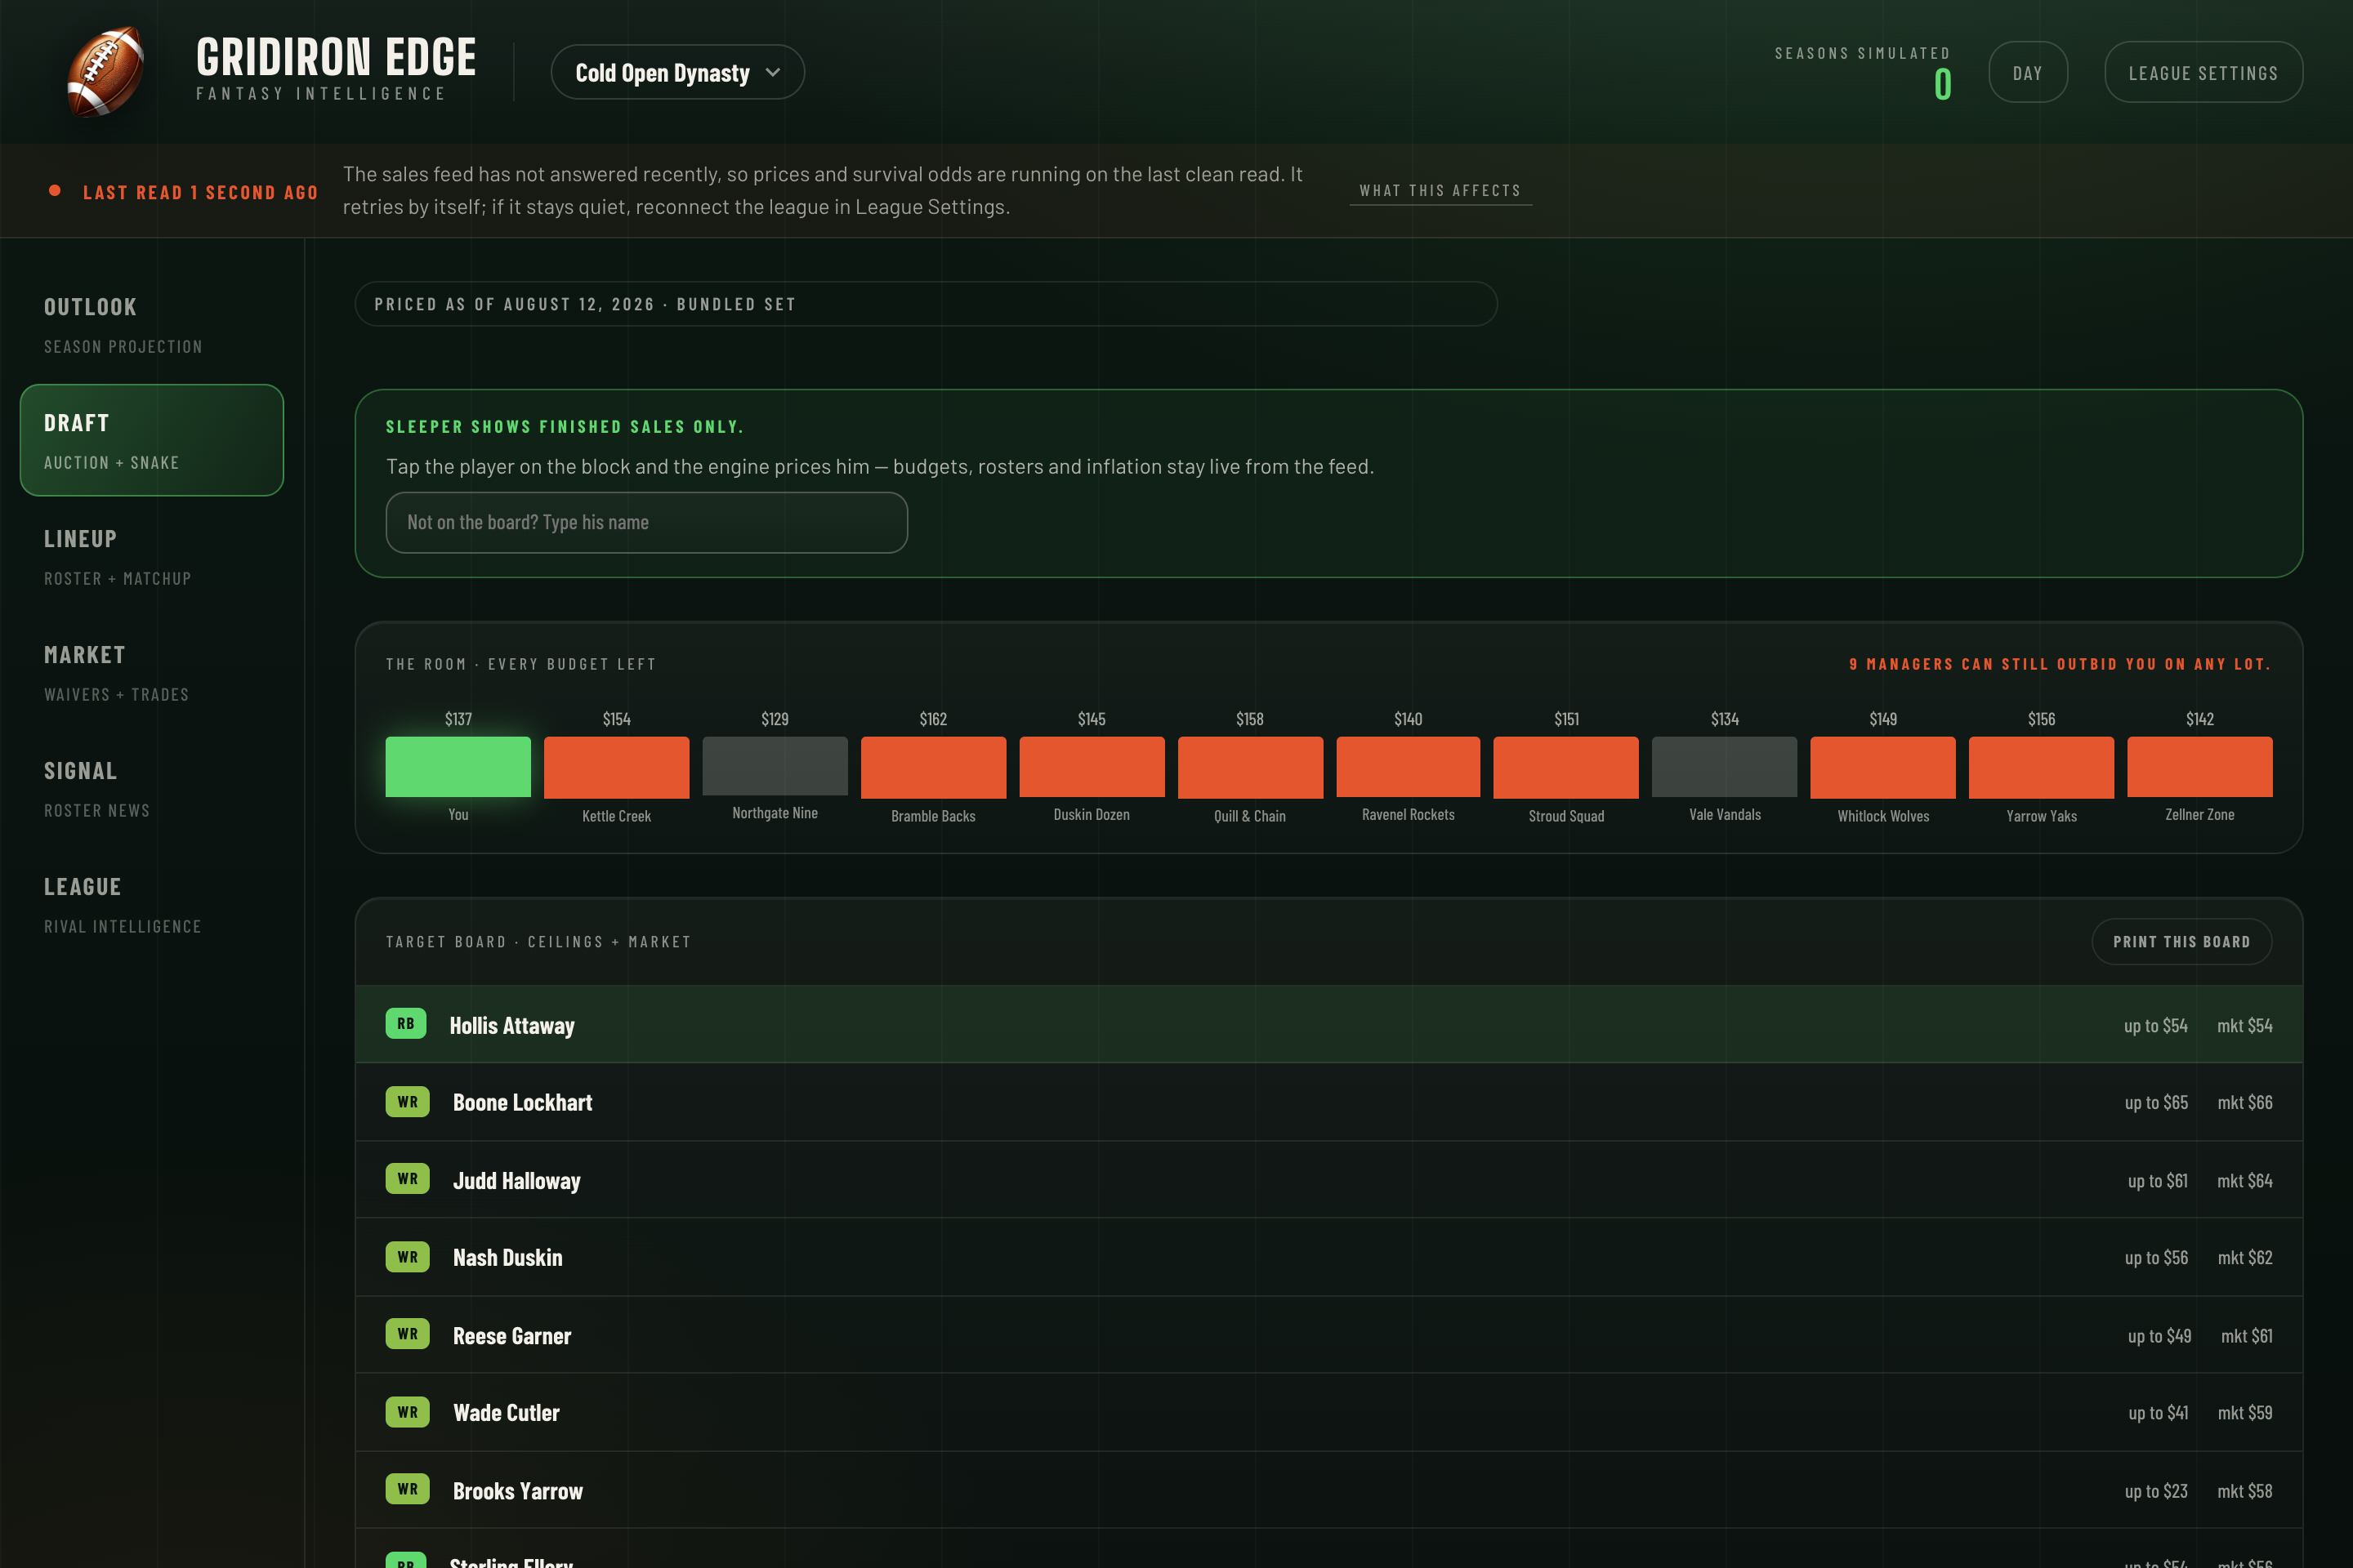This screenshot has width=2353, height=1568.
Task: Switch to the Lineup tab
Action: click(x=152, y=557)
